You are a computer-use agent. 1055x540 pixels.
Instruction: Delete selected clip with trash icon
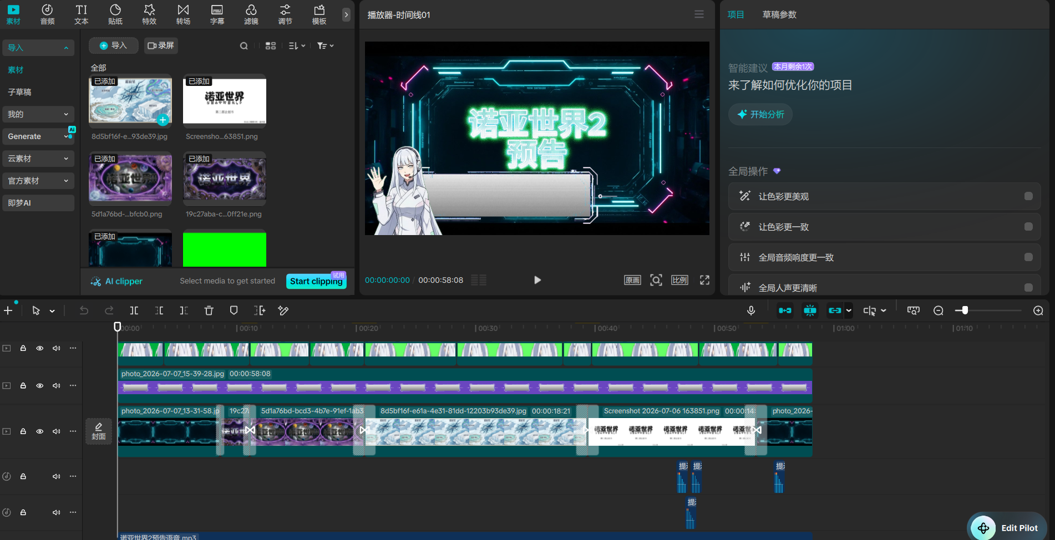click(209, 310)
